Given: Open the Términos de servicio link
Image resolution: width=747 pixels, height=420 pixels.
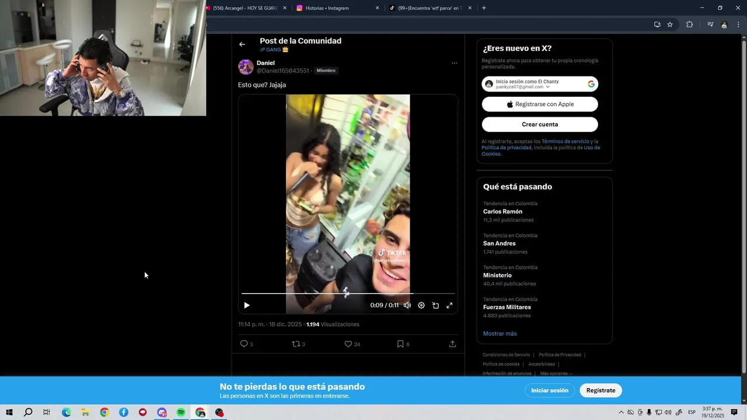Looking at the screenshot, I should point(566,142).
